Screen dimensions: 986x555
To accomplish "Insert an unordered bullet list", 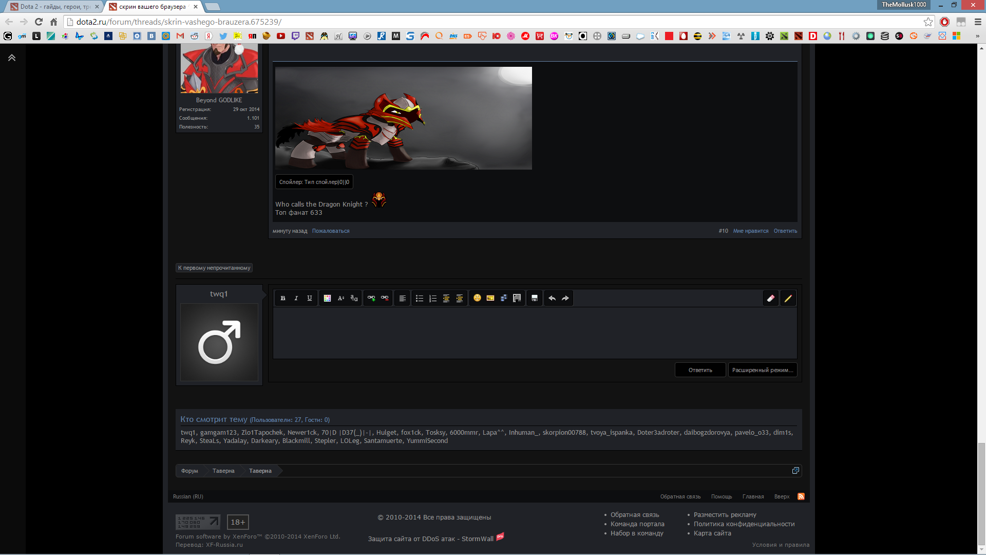I will click(x=420, y=298).
